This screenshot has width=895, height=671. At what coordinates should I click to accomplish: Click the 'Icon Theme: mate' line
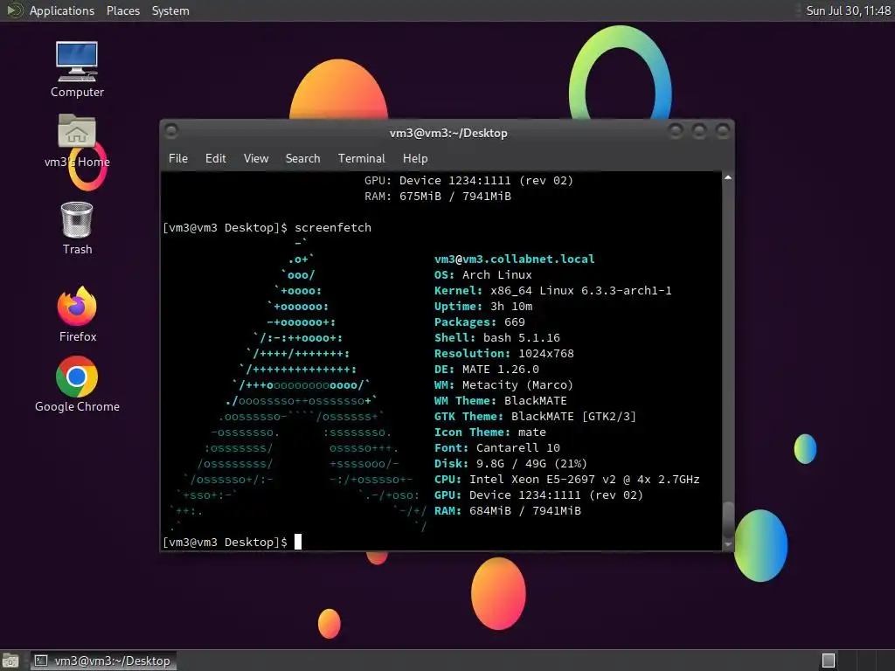pos(489,432)
